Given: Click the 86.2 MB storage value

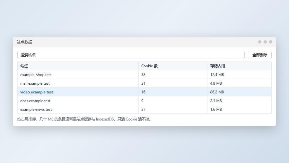Looking at the screenshot, I should pyautogui.click(x=217, y=92).
